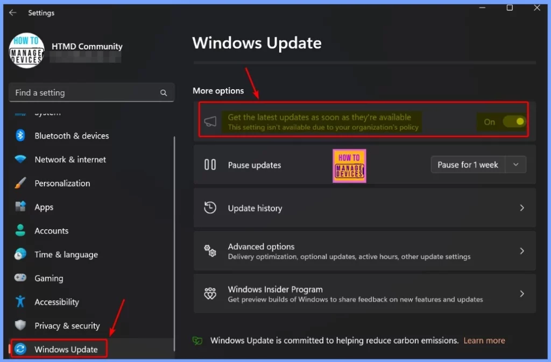This screenshot has height=362, width=551.
Task: Click the green leaf carbon icon
Action: (197, 341)
